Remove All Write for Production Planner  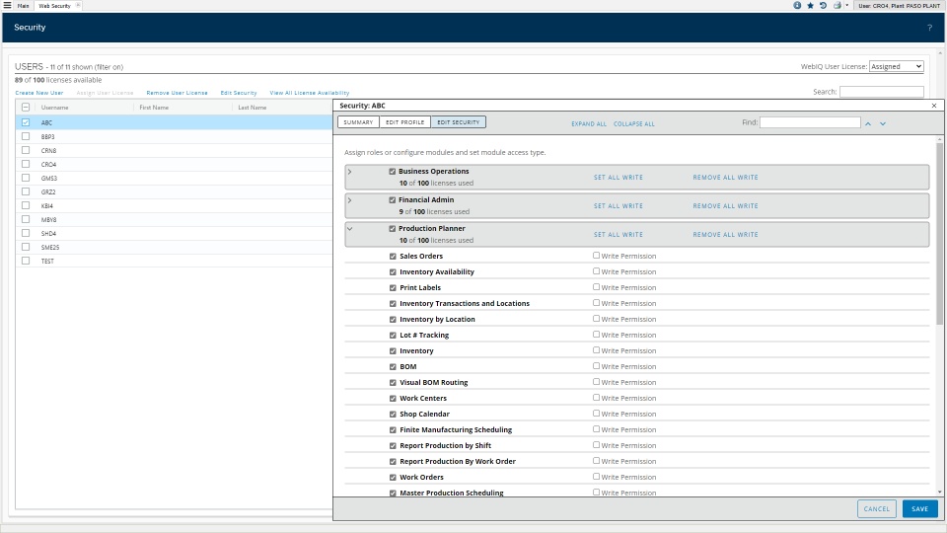[x=725, y=235]
